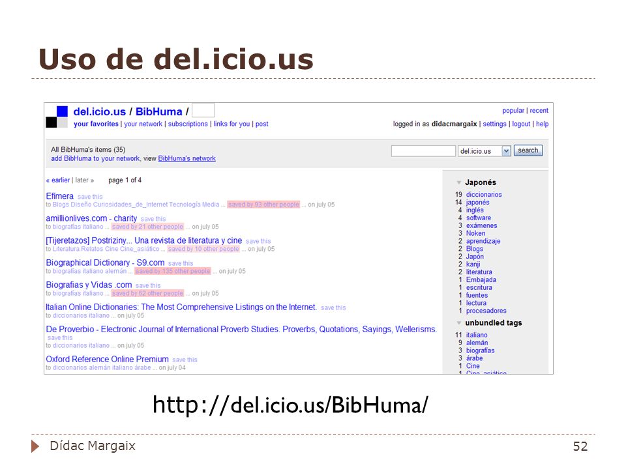Select the Embajada tag
626x469 pixels.
click(x=481, y=280)
